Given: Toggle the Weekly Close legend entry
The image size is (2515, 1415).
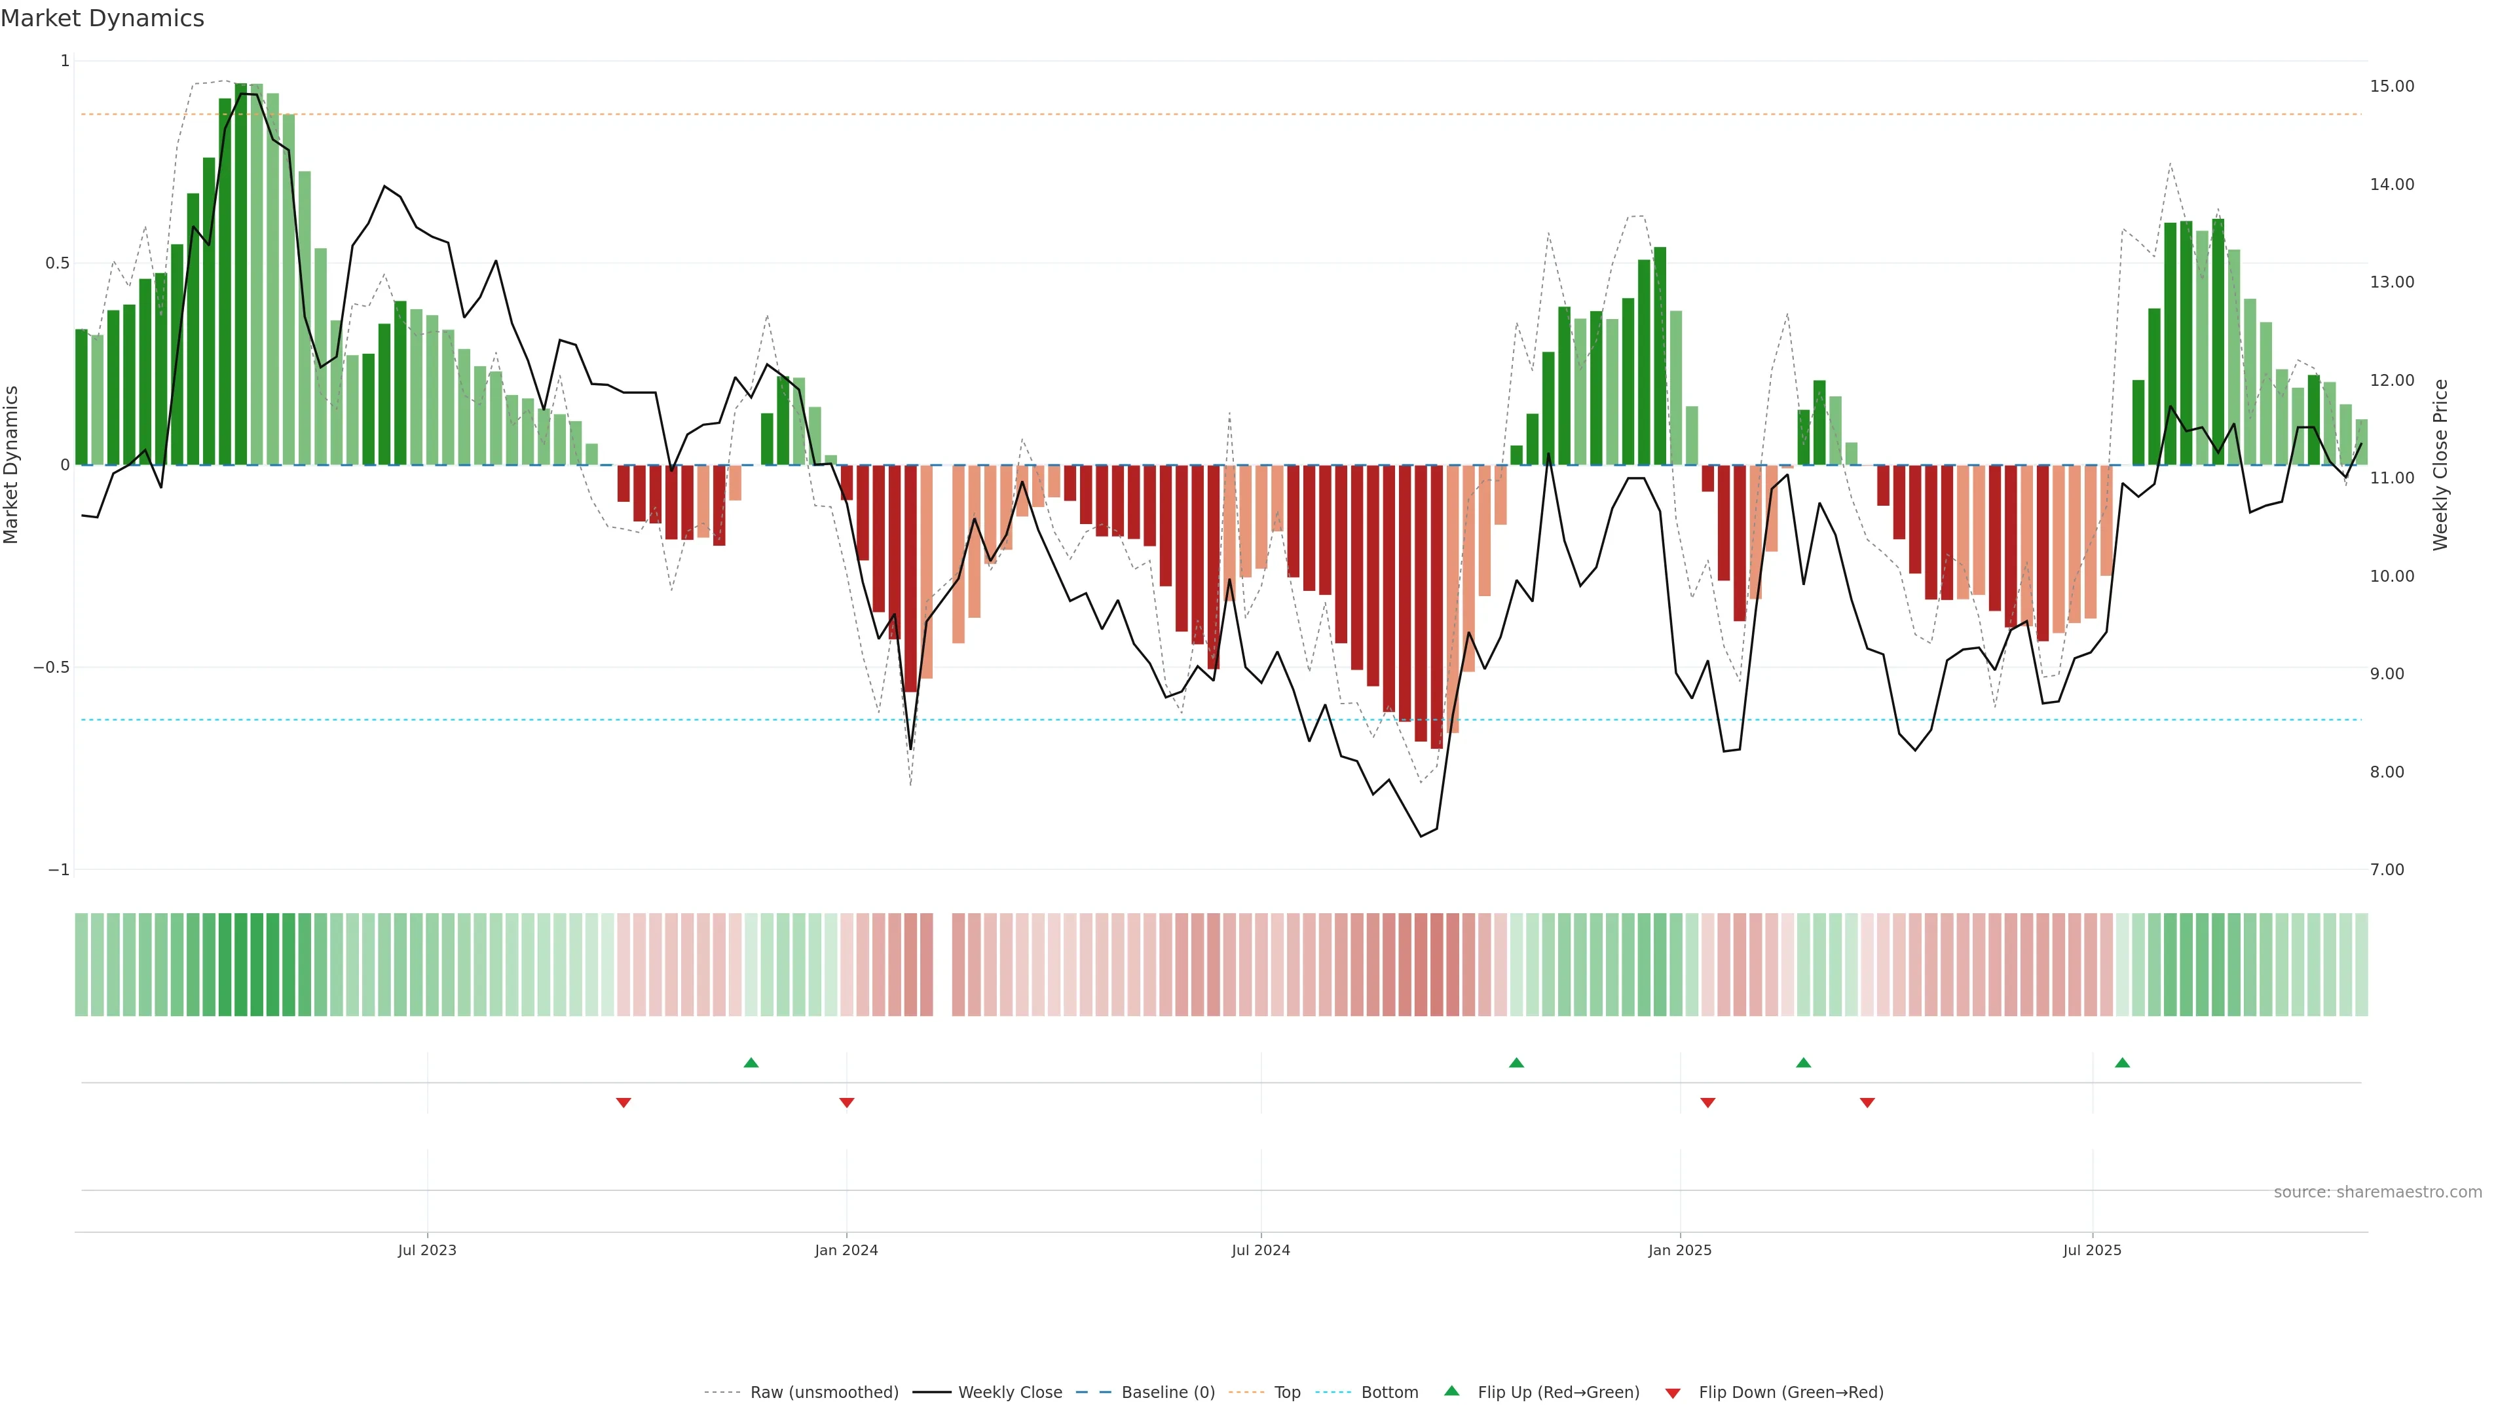Looking at the screenshot, I should pyautogui.click(x=1009, y=1393).
